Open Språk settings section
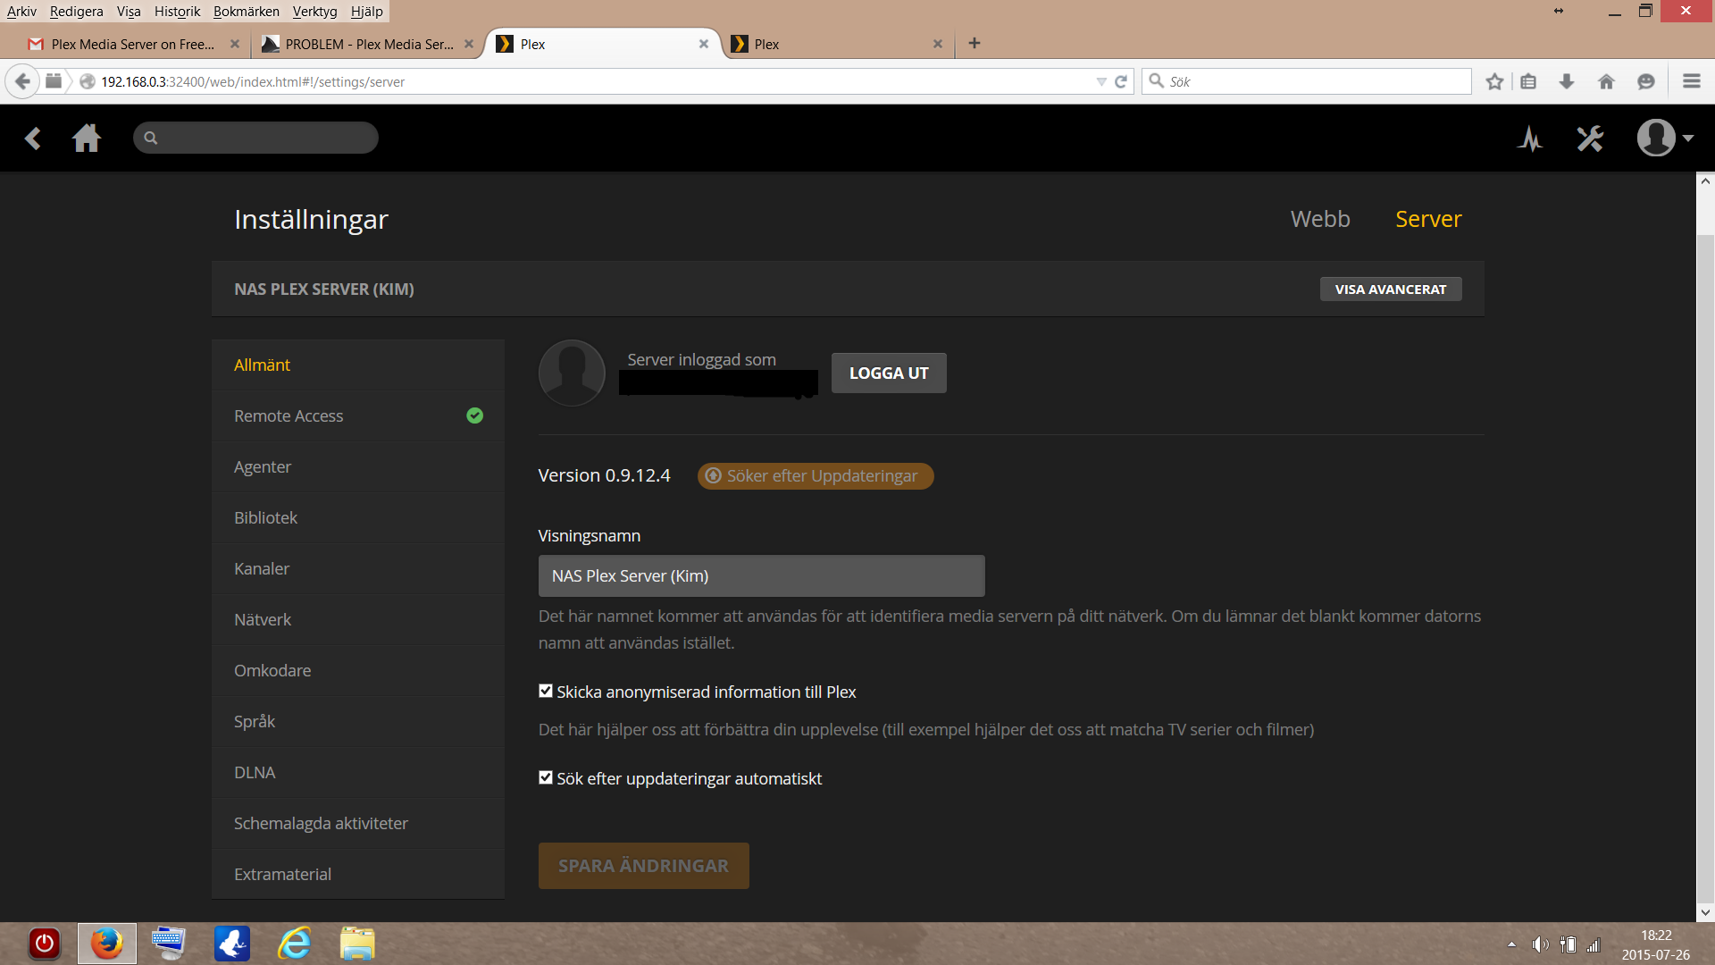 click(x=358, y=721)
